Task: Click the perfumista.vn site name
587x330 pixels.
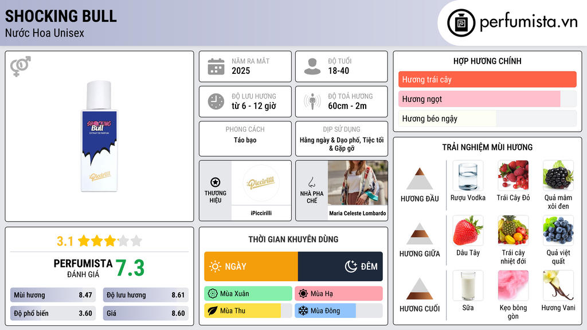Action: (529, 22)
